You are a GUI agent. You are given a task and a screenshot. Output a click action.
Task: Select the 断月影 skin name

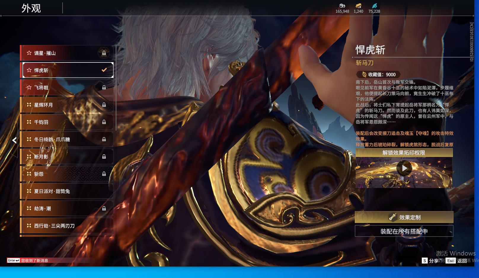tap(41, 156)
